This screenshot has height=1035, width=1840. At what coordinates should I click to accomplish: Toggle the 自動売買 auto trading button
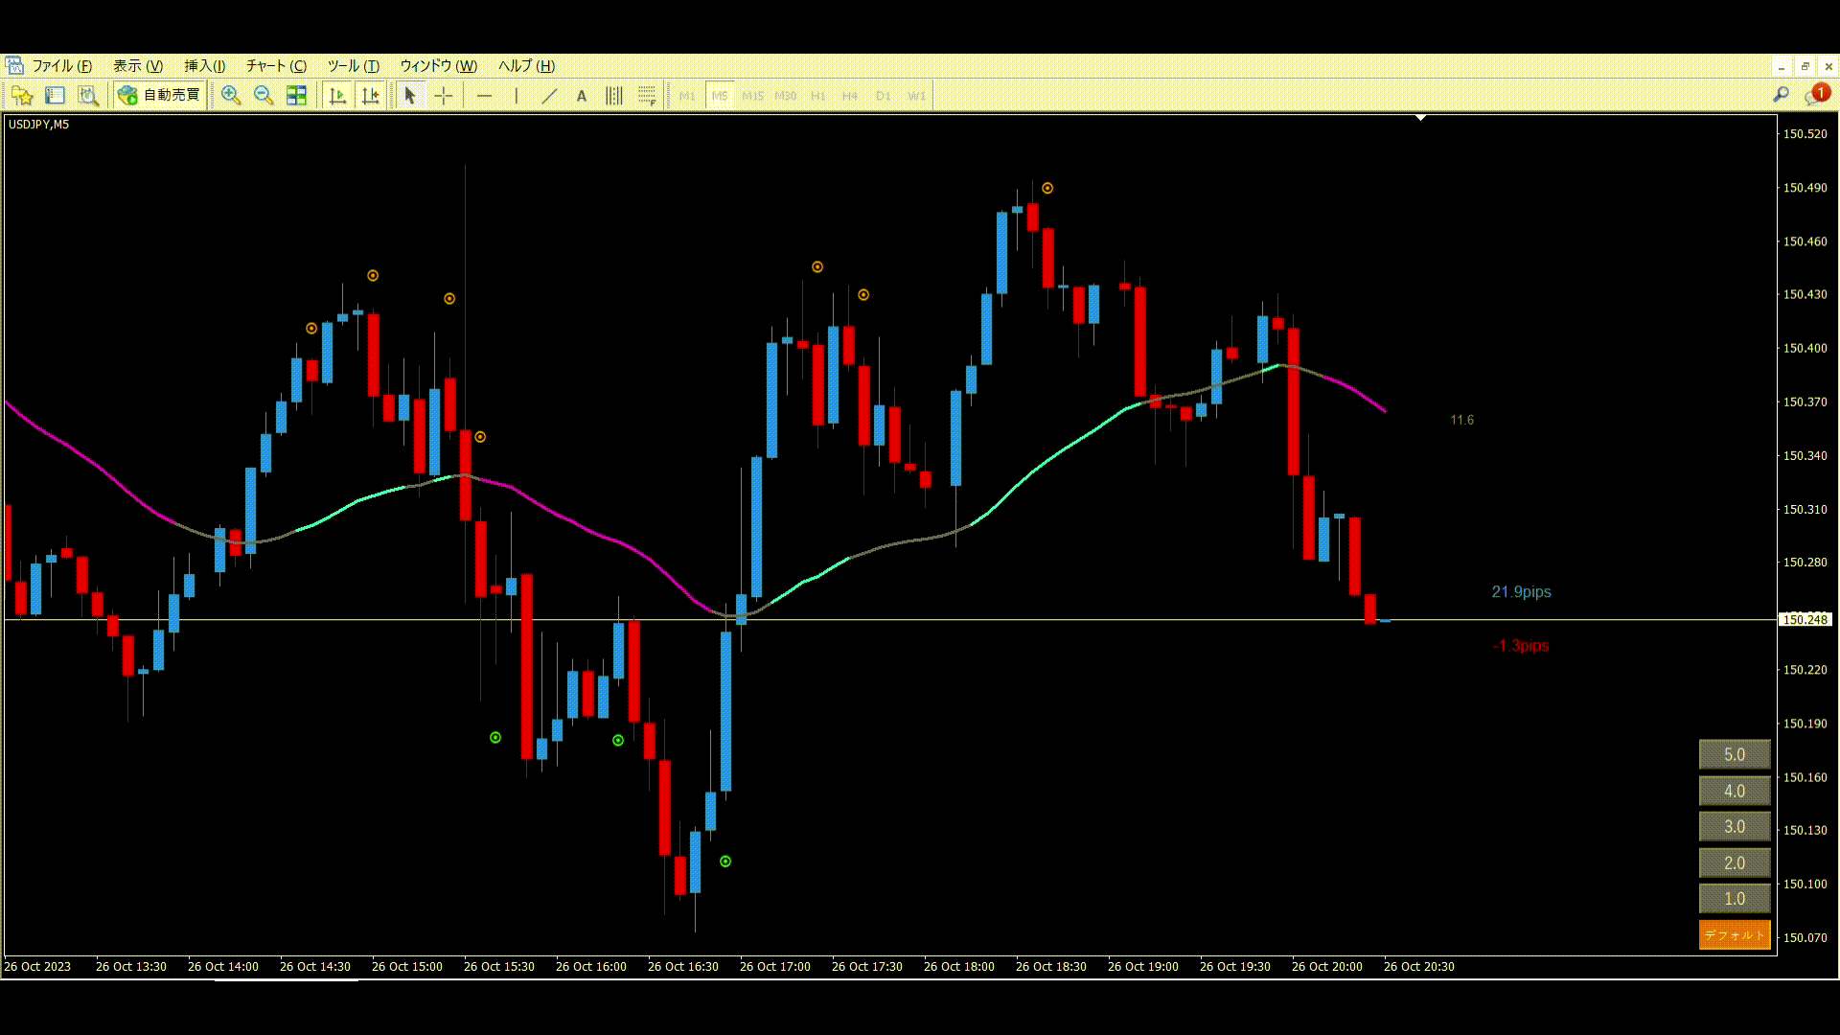160,95
